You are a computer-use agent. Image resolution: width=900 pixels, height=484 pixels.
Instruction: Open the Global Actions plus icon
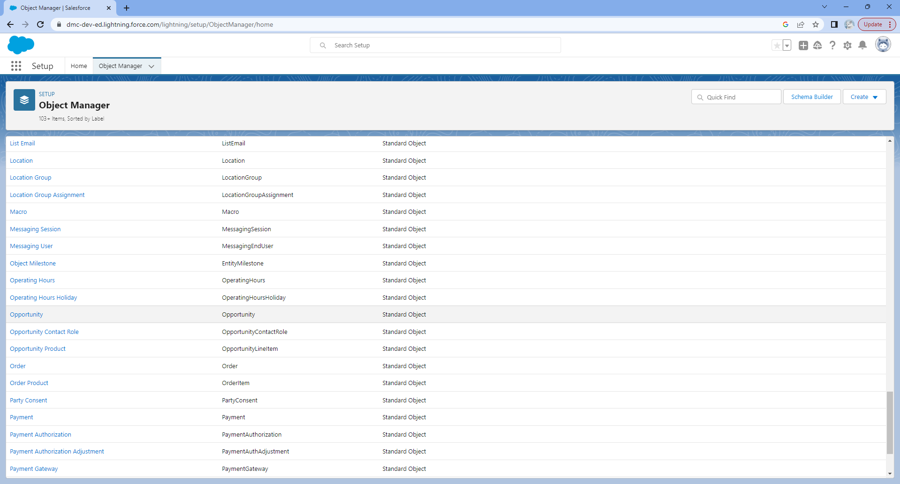click(803, 45)
